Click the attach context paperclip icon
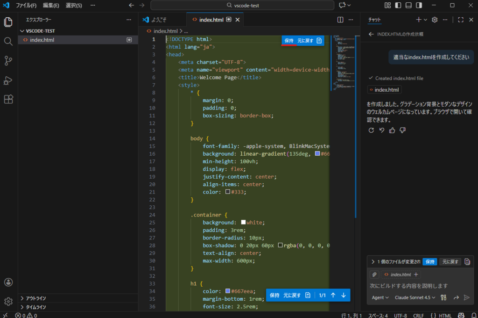This screenshot has width=478, height=318. (x=374, y=275)
